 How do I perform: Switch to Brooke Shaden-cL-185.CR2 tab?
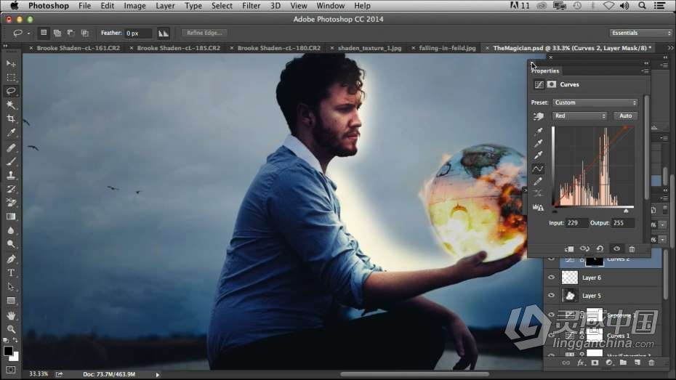click(178, 48)
